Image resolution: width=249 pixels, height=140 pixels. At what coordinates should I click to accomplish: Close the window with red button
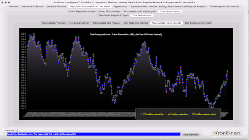[x=2, y=2]
